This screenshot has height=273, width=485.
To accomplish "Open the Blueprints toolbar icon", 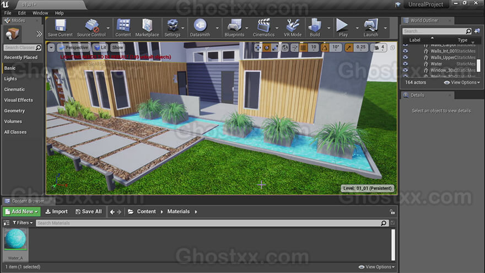I will pos(234,28).
